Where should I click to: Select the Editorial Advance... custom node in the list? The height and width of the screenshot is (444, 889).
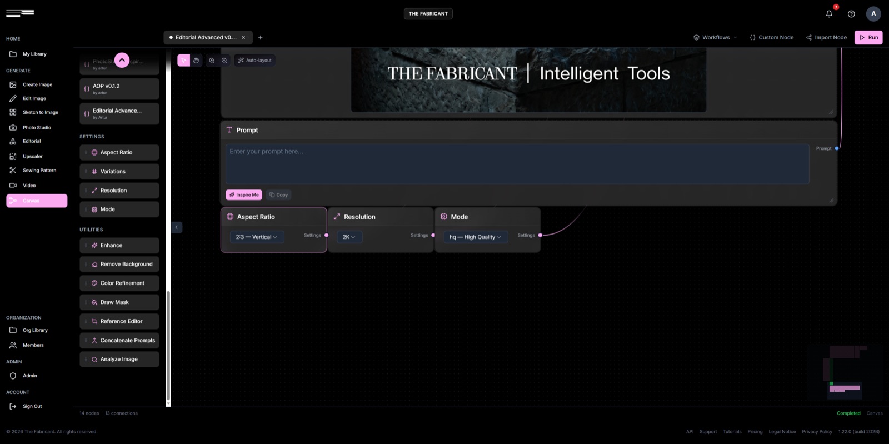[x=119, y=113]
